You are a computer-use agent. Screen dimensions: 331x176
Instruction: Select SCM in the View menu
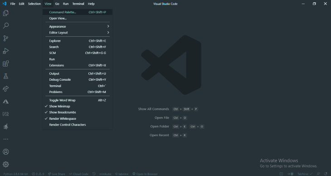(x=78, y=53)
